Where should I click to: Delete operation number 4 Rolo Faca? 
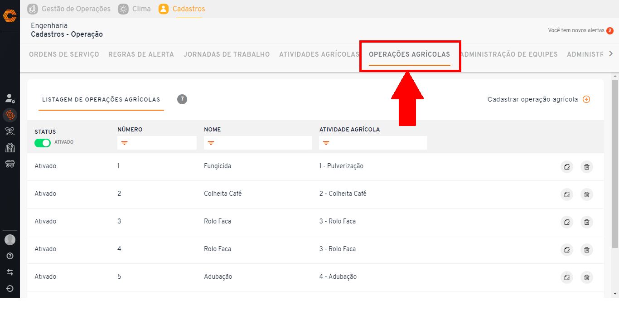pos(587,250)
